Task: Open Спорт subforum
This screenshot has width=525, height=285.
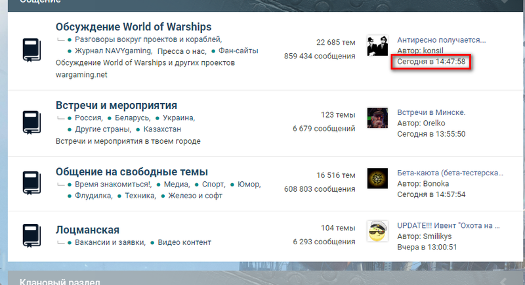Action: pos(214,185)
